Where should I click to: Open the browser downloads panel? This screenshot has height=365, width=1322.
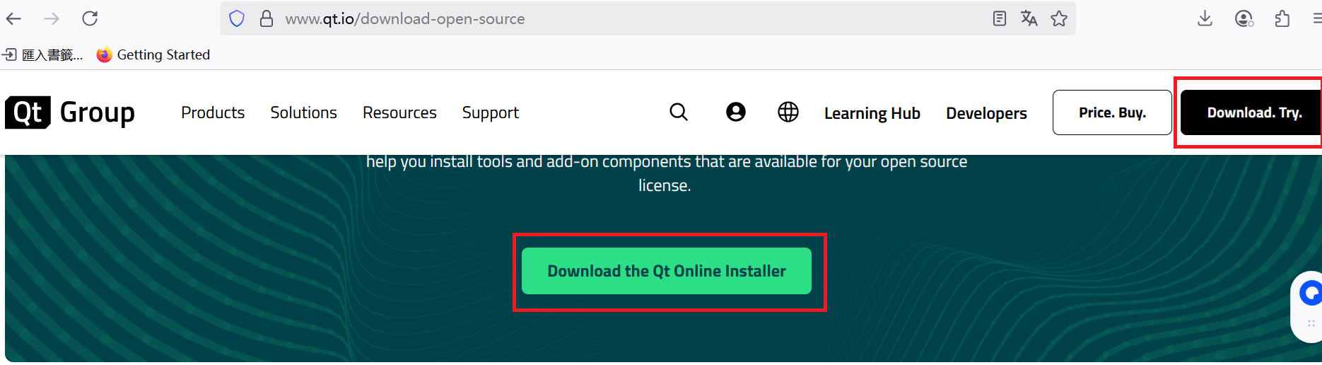click(1205, 18)
